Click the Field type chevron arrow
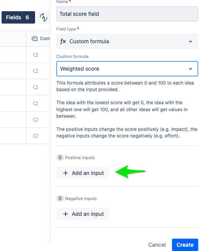The height and width of the screenshot is (251, 199). click(x=191, y=41)
